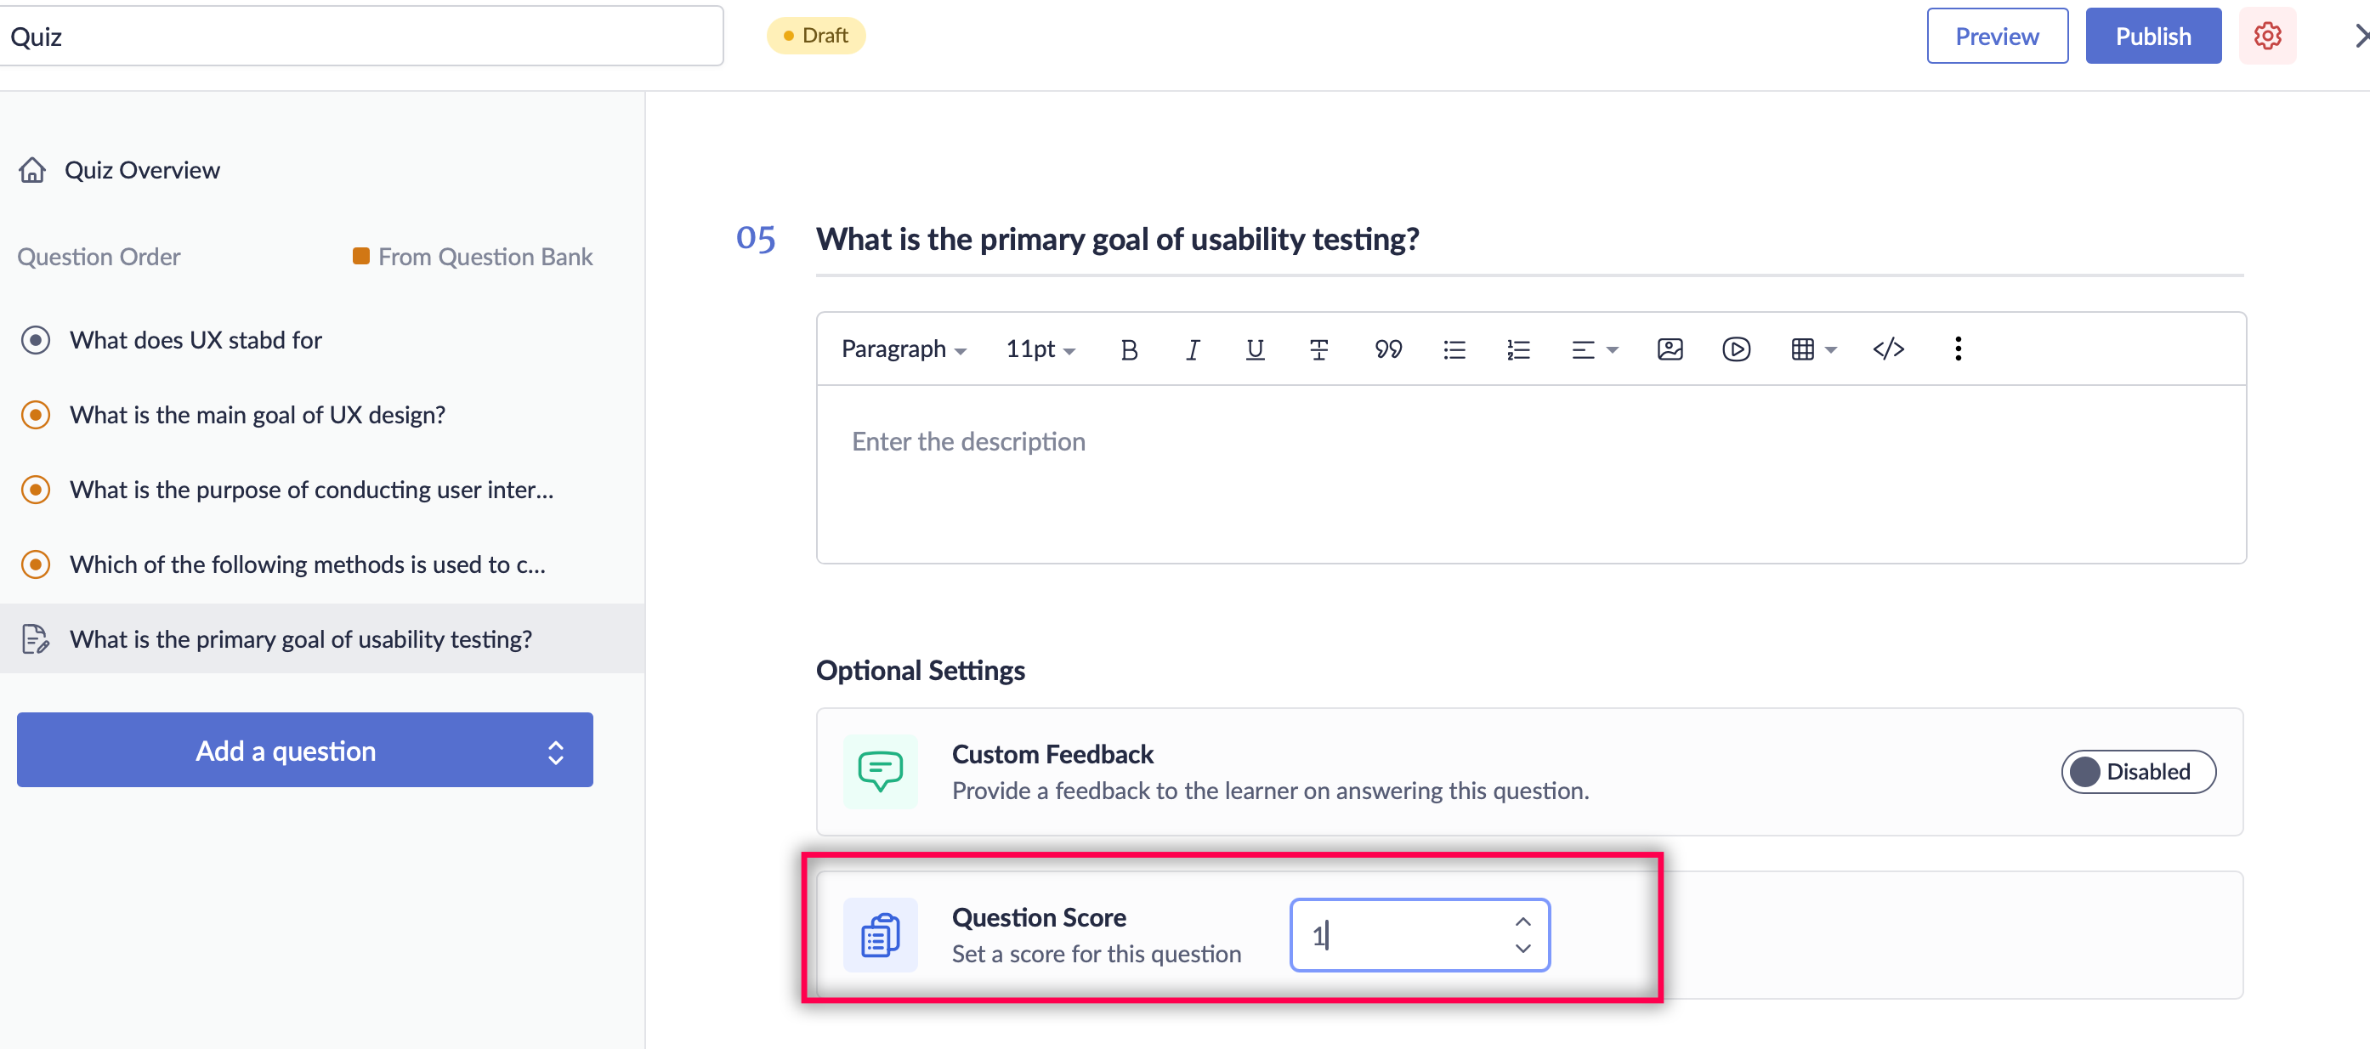Increase Question Score with the up arrow
This screenshot has height=1049, width=2370.
coord(1522,922)
